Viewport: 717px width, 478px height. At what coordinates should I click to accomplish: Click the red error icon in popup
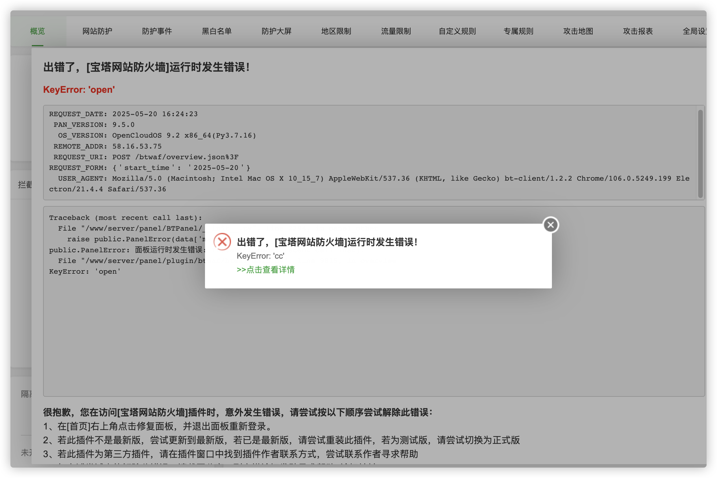(222, 242)
